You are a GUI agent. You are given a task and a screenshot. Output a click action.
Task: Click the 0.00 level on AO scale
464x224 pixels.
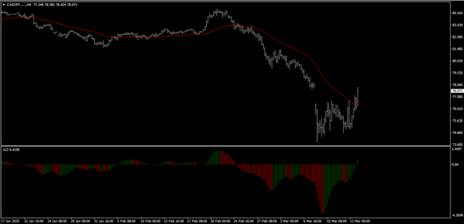pyautogui.click(x=455, y=164)
